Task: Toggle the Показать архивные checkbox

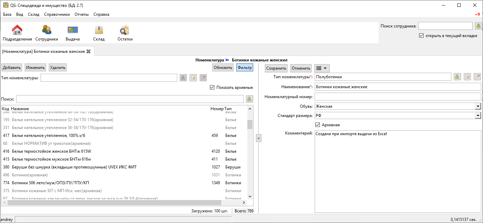Action: (212, 87)
